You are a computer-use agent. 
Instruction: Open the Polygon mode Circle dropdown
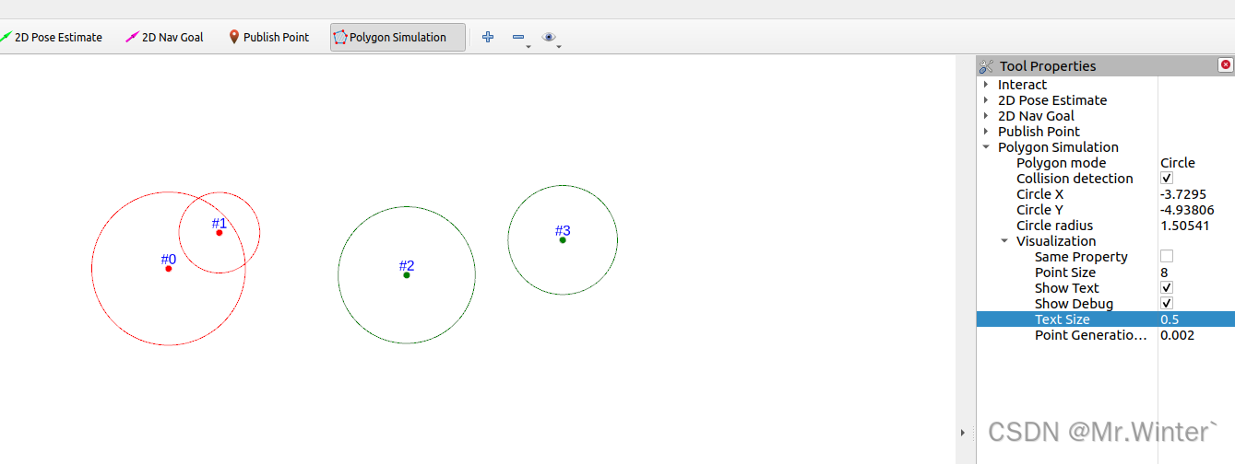click(1196, 163)
